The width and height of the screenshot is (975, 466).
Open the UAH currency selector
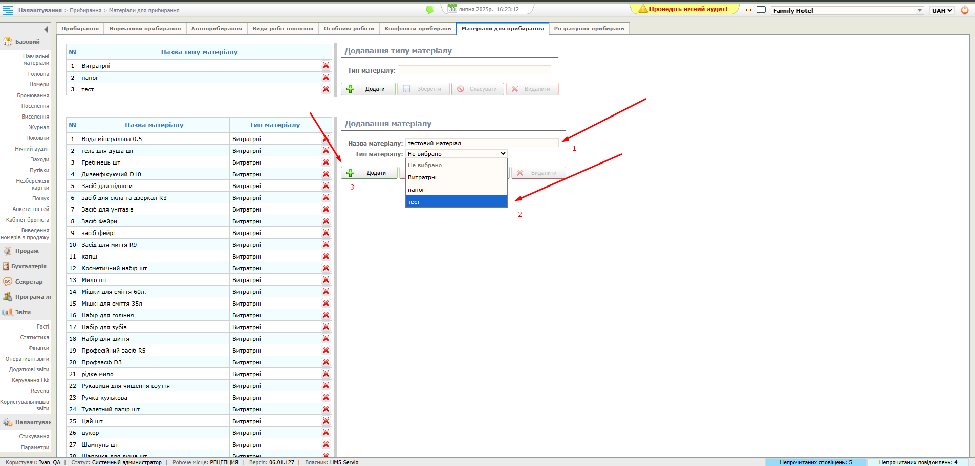942,11
